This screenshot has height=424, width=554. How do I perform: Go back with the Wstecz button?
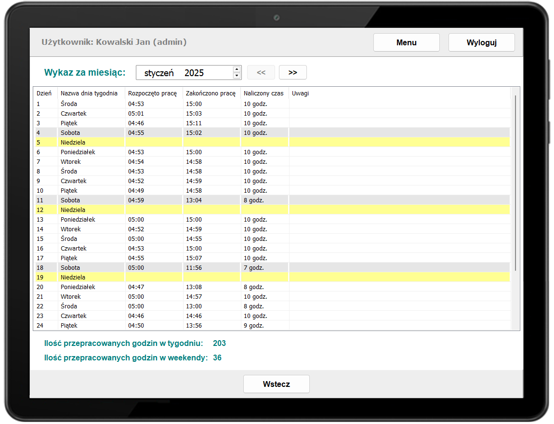pyautogui.click(x=277, y=384)
